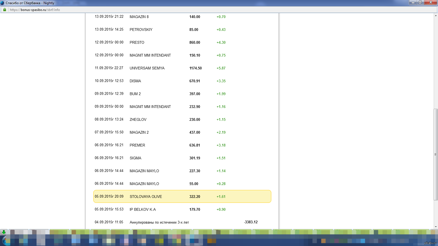Click the bonus value +0.70
This screenshot has width=438, height=246.
(x=221, y=17)
